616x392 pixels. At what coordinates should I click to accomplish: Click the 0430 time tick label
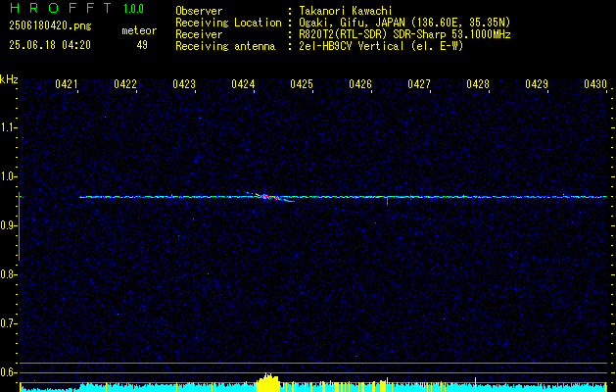click(x=595, y=83)
